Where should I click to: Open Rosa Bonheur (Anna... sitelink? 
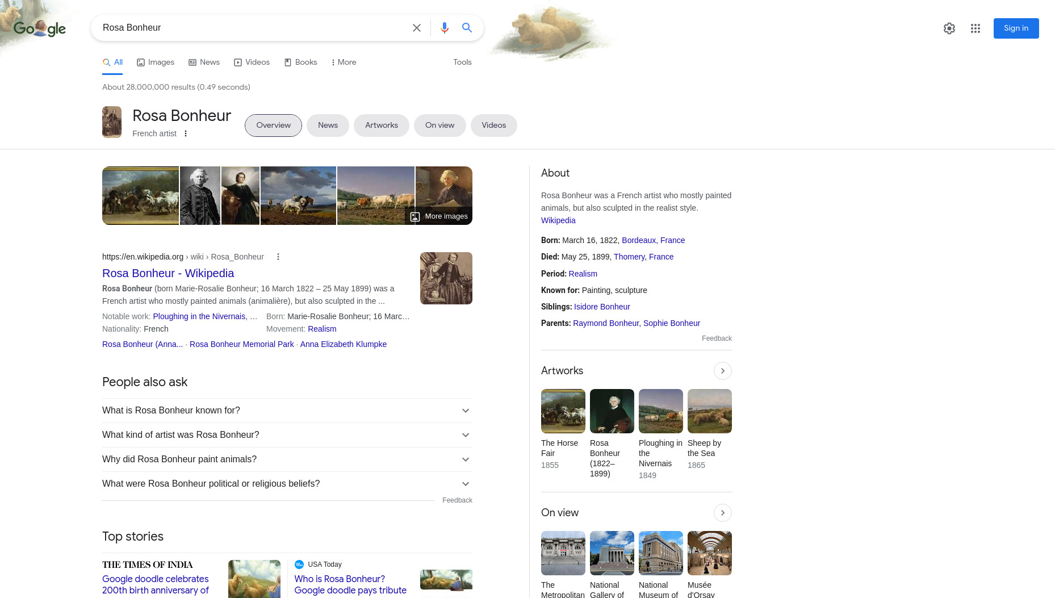(x=143, y=344)
